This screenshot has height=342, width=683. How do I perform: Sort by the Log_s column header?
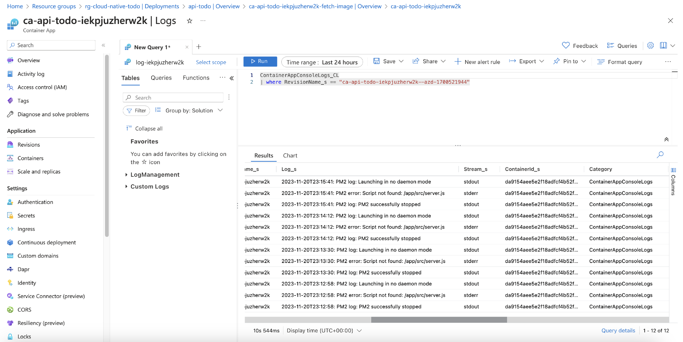(x=289, y=169)
